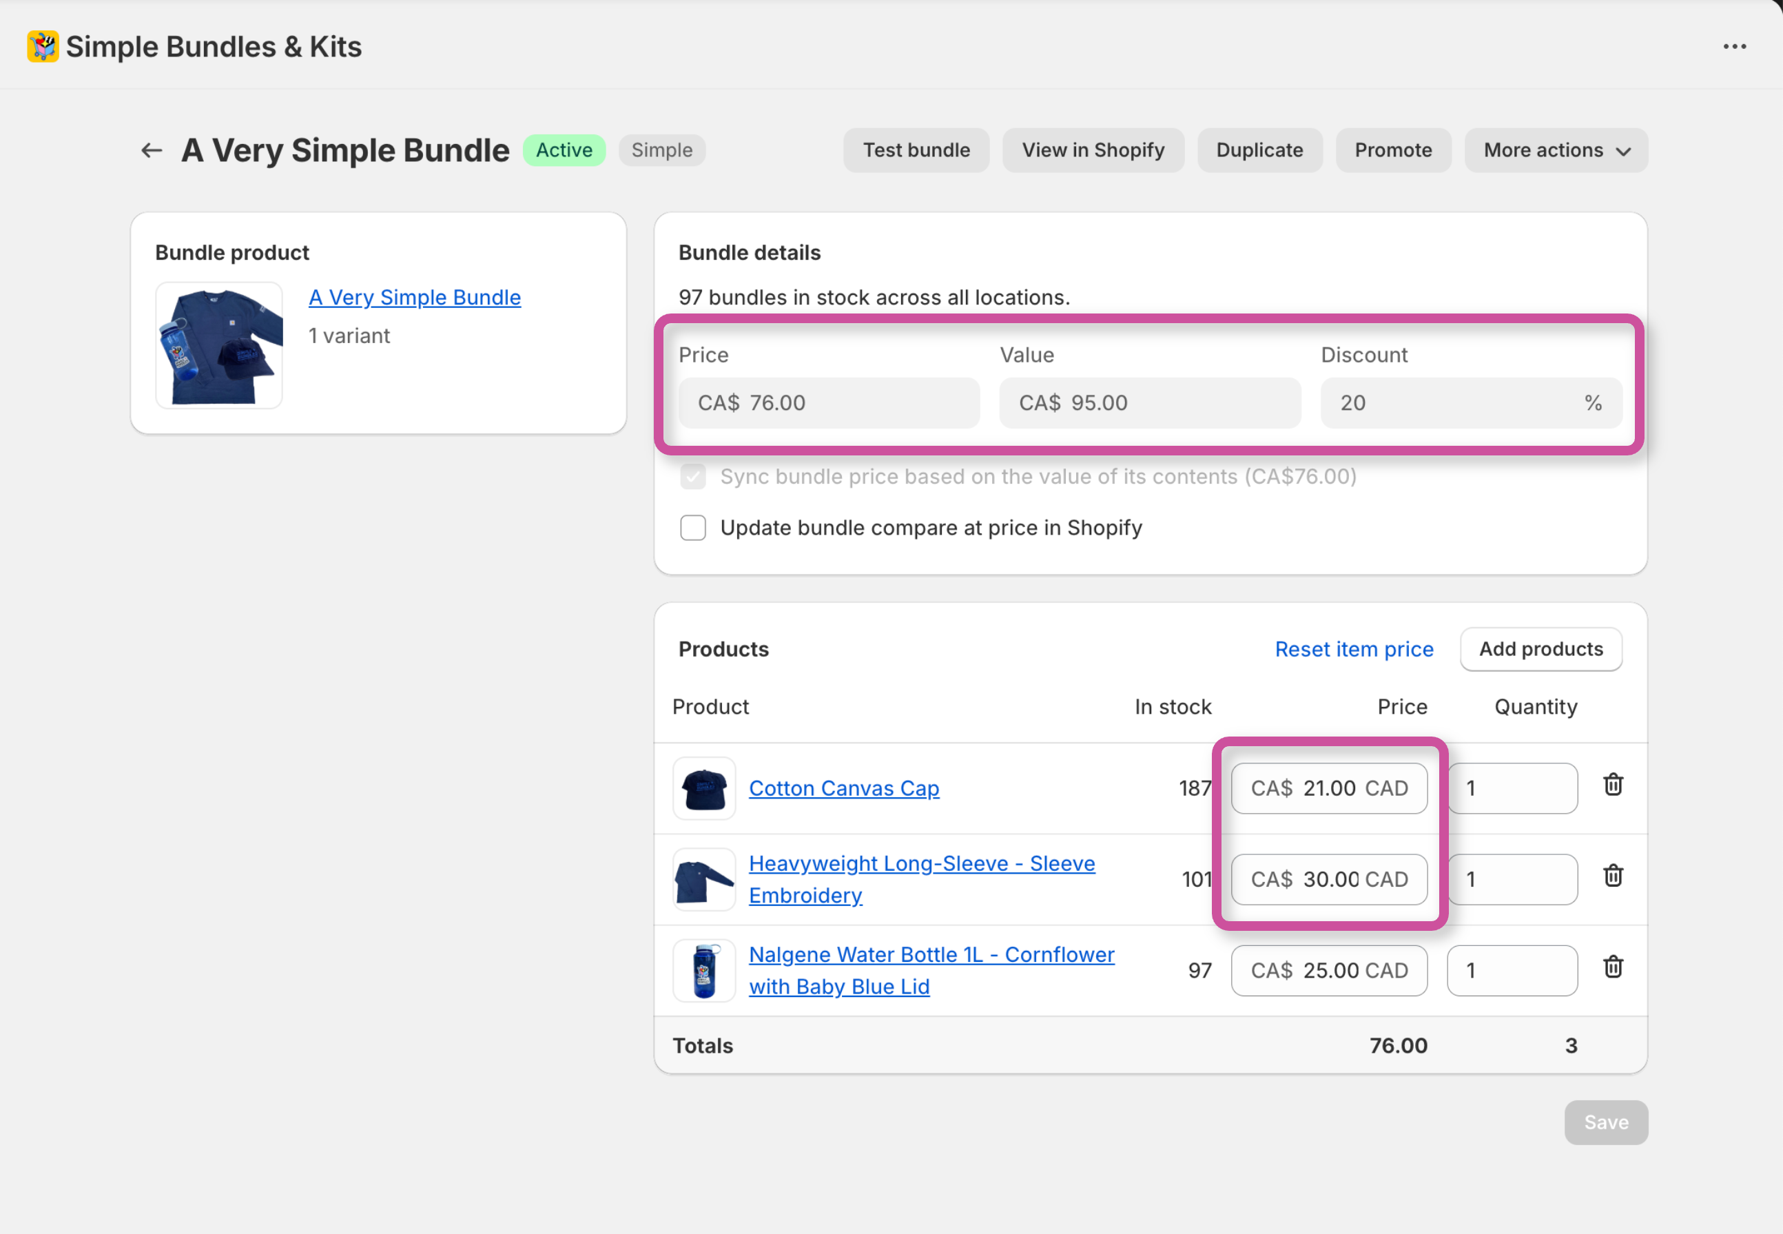Click View in Shopify button
This screenshot has width=1783, height=1234.
pos(1093,150)
